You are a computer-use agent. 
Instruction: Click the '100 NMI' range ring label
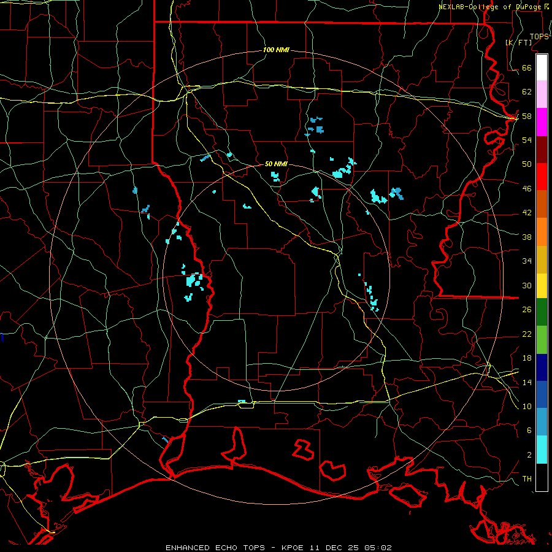pos(276,50)
